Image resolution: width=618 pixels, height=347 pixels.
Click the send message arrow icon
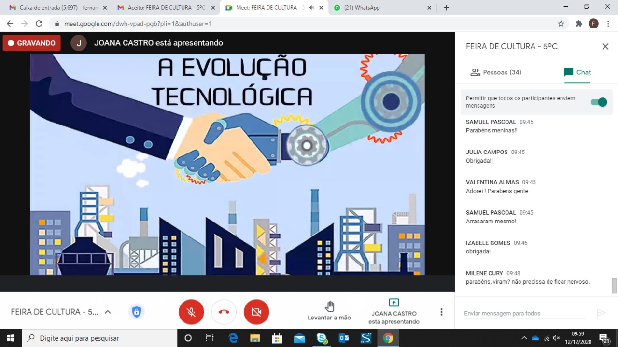pyautogui.click(x=601, y=313)
